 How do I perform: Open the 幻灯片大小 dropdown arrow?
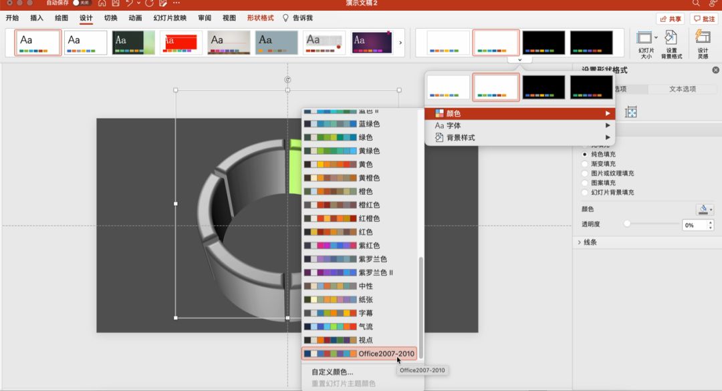click(x=656, y=37)
